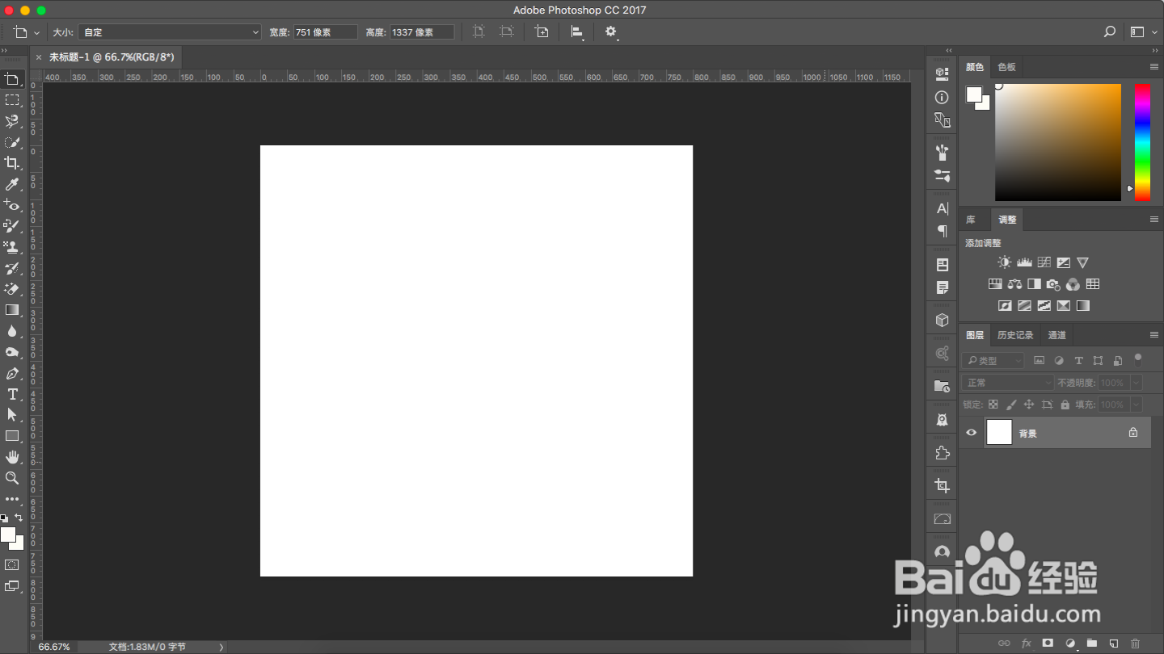
Task: Add an Exposure adjustment
Action: [1063, 262]
